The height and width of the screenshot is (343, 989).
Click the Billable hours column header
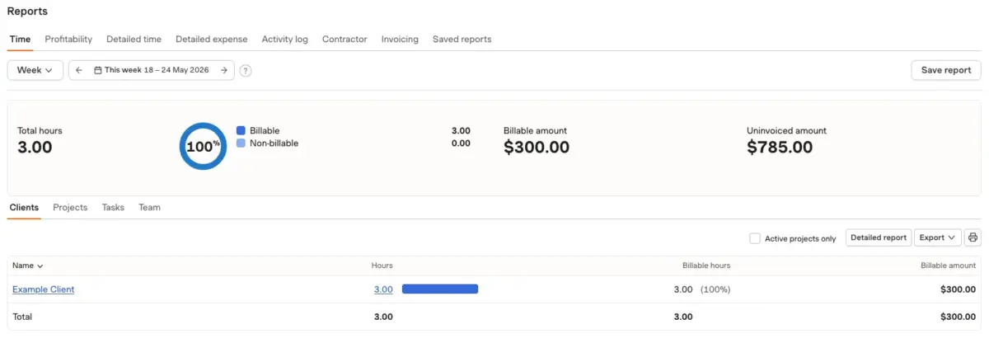click(706, 265)
